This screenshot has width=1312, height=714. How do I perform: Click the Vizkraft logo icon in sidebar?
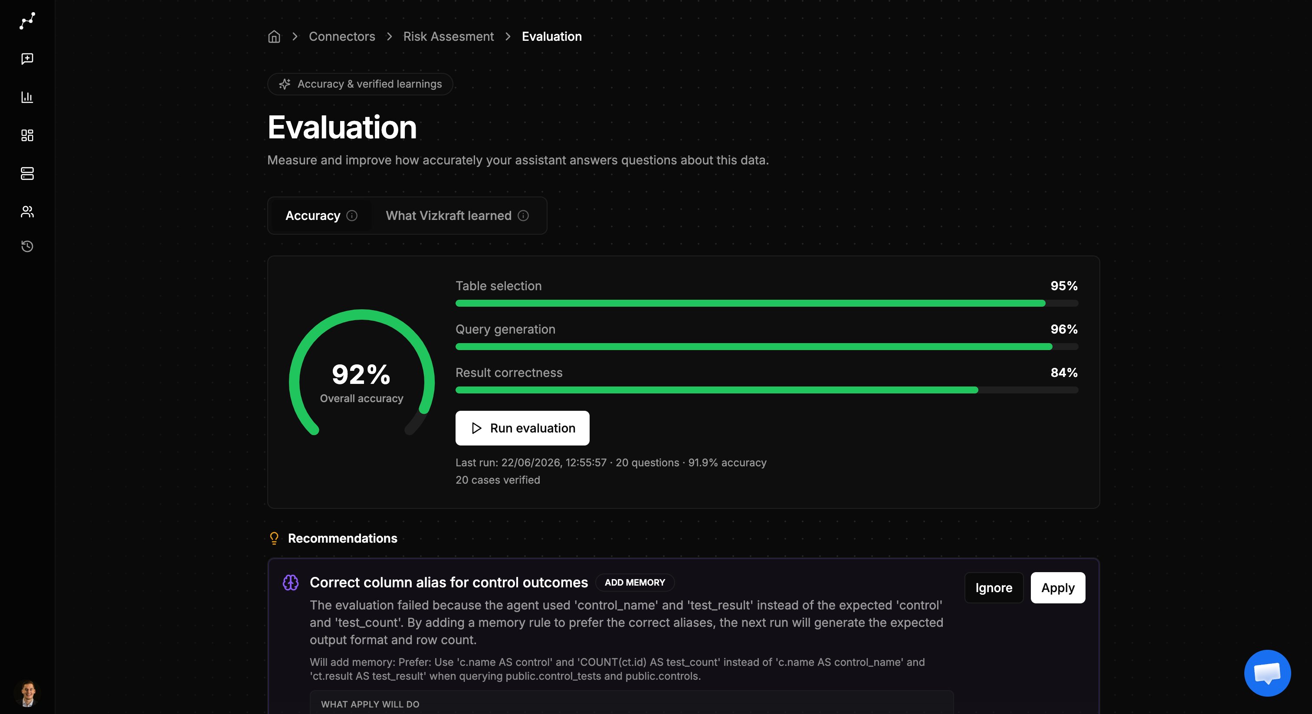(x=27, y=21)
